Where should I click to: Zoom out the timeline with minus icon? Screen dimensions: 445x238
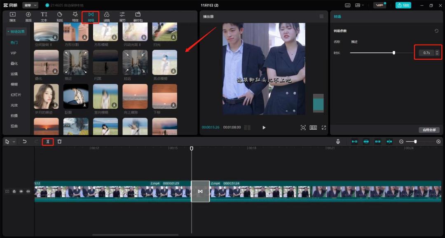coord(401,142)
